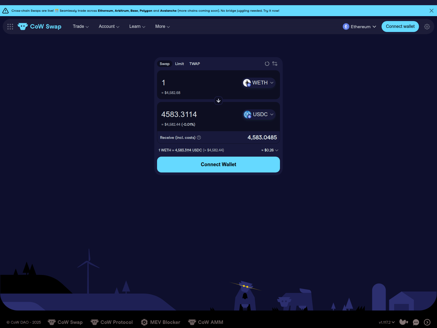The width and height of the screenshot is (437, 328).
Task: Open the Ethereum network selector
Action: click(359, 27)
